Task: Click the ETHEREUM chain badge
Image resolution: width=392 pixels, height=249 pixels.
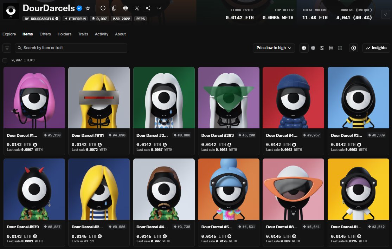Action: click(x=75, y=19)
